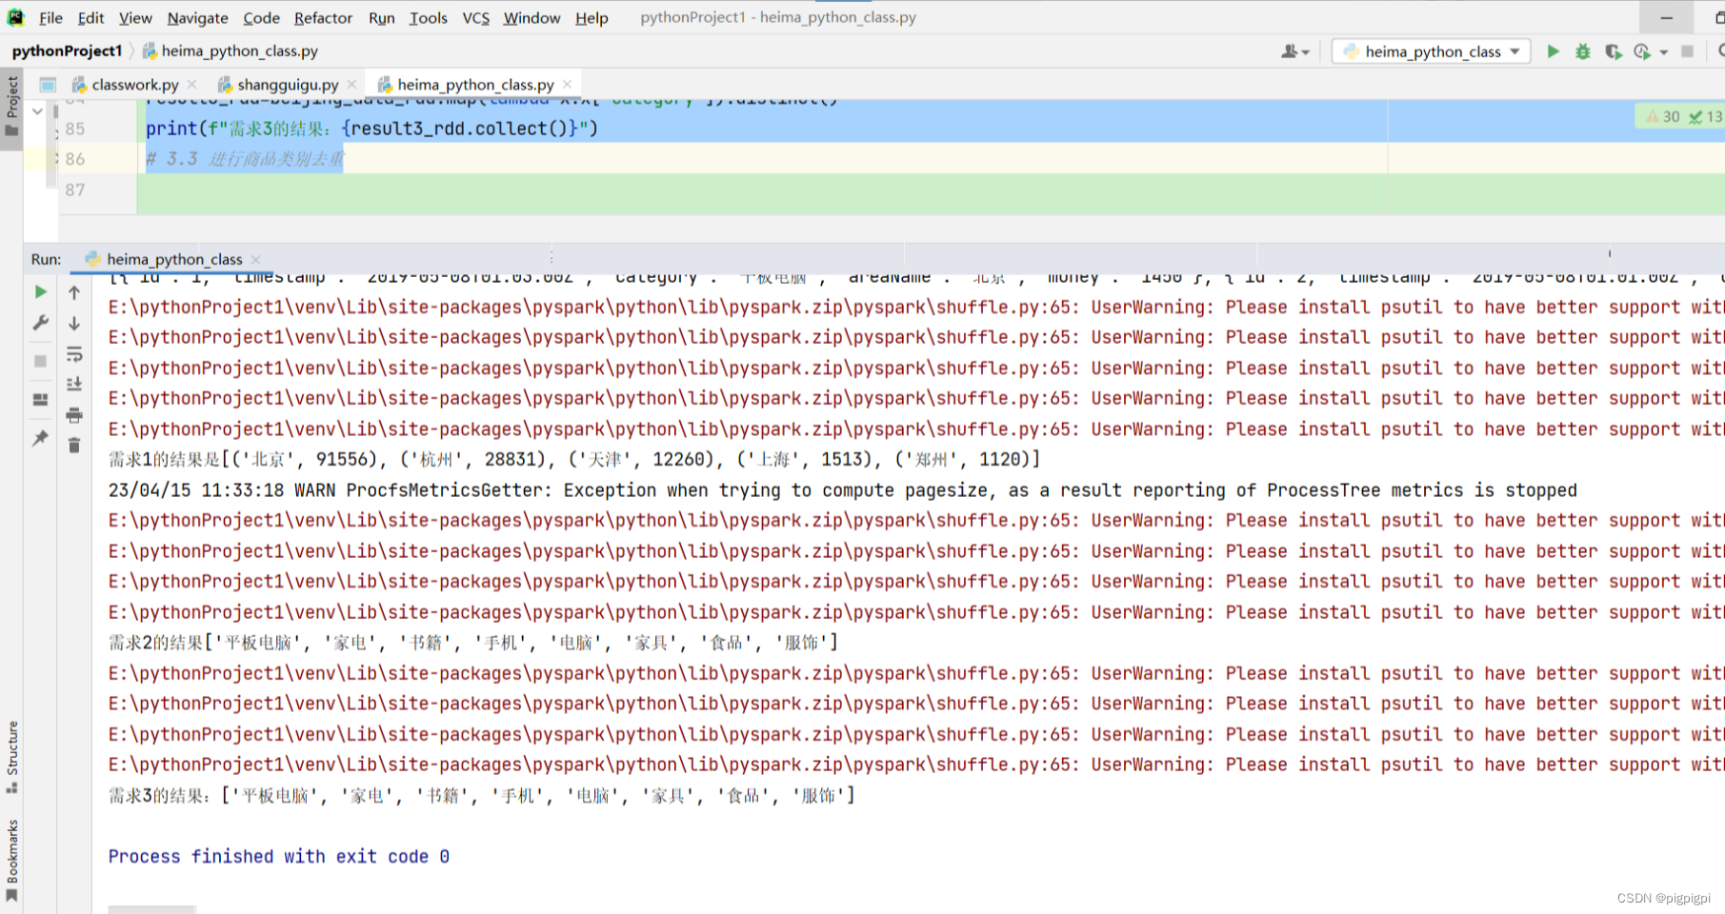The image size is (1725, 914).
Task: Select heima_python_class Run tab
Action: tap(173, 259)
